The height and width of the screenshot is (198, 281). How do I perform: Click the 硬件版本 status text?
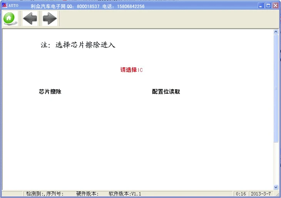[87, 194]
